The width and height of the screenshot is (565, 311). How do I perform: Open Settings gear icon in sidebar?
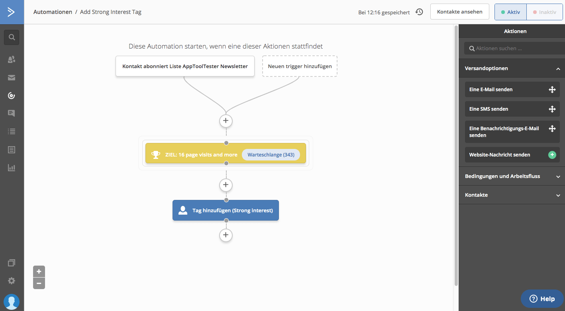coord(12,281)
